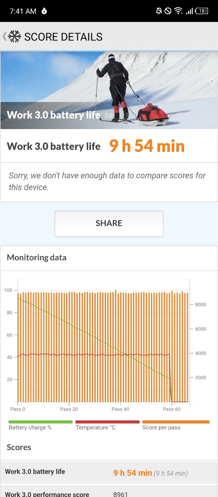Select the red Temperature °C legend

(107, 425)
